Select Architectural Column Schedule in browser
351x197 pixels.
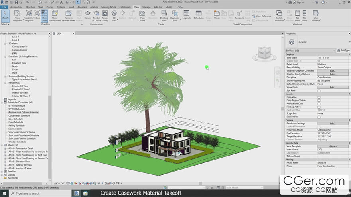tap(24, 112)
